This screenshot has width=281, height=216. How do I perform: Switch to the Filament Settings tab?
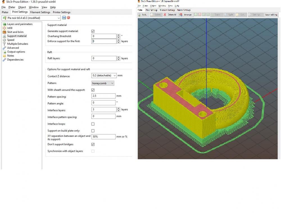tap(40, 12)
